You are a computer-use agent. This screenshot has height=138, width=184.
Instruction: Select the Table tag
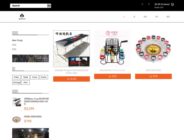point(26,77)
